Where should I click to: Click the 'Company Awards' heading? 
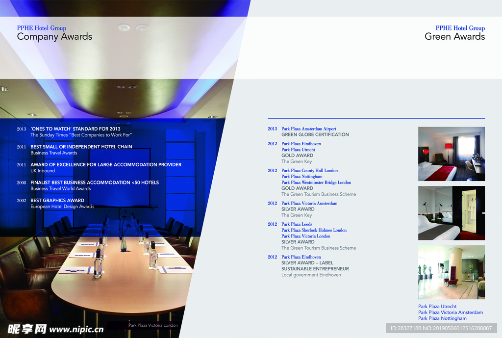(54, 37)
